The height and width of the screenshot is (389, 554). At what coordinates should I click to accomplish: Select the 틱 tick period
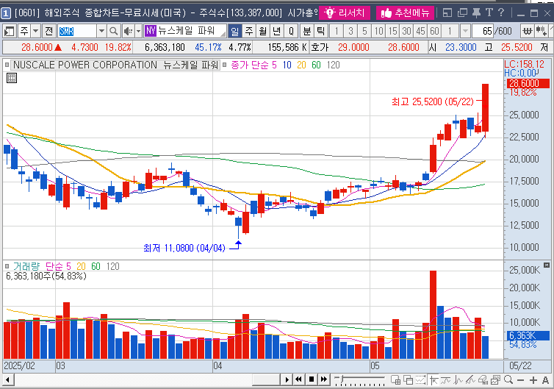[x=321, y=31]
